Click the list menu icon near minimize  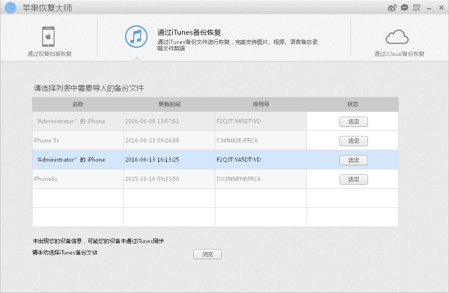(416, 7)
